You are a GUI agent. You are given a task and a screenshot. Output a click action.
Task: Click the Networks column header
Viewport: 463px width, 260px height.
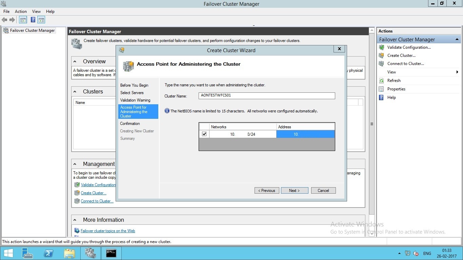[x=243, y=127]
